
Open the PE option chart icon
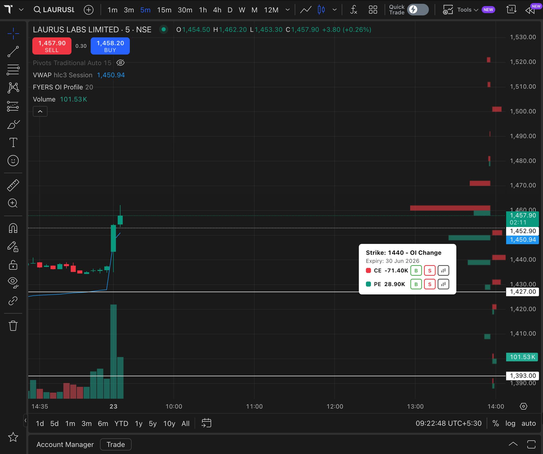click(443, 284)
